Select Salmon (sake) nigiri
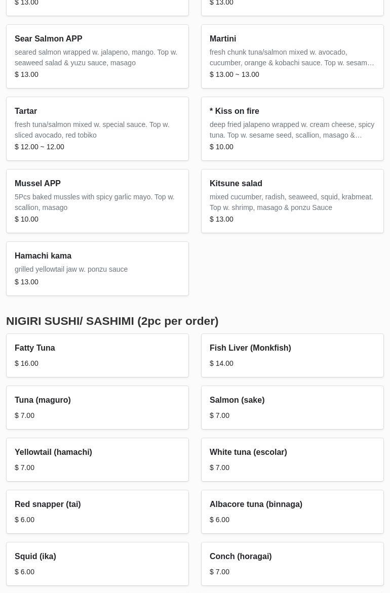This screenshot has width=390, height=593. point(292,407)
